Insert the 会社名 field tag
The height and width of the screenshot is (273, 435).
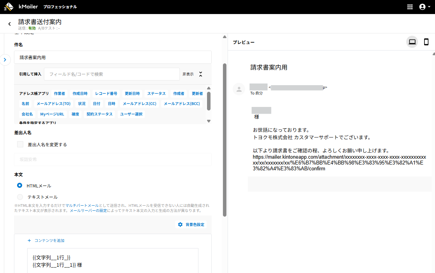[27, 114]
